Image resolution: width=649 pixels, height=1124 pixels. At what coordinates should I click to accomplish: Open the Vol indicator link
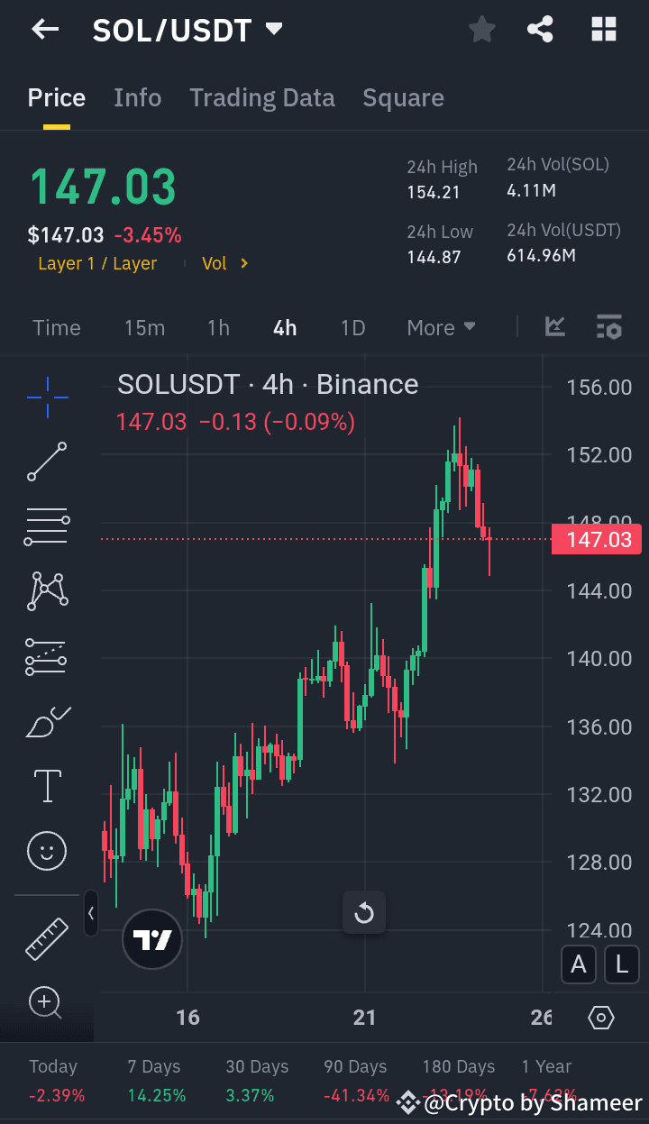pos(223,263)
